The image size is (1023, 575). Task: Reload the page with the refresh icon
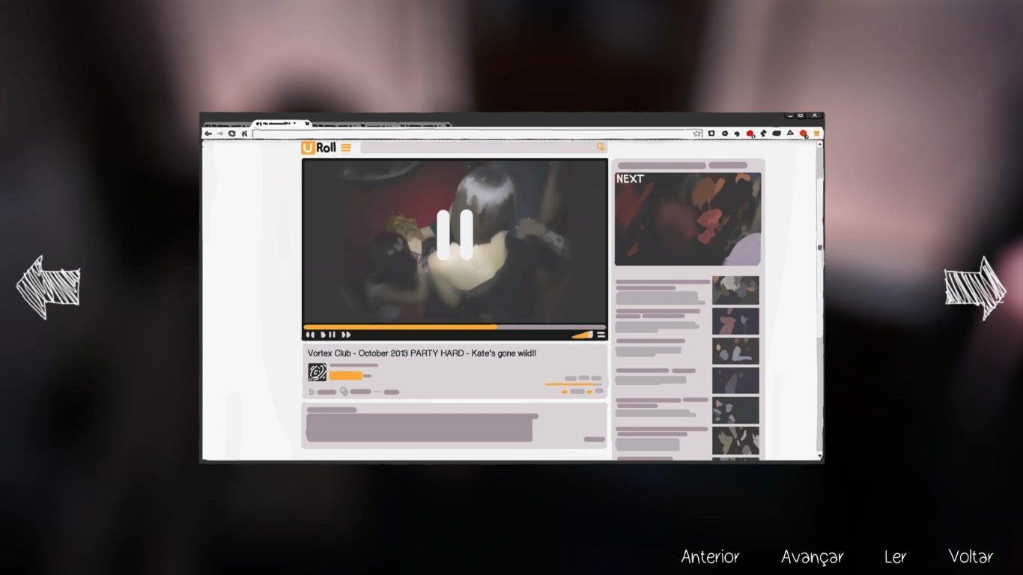pos(232,133)
